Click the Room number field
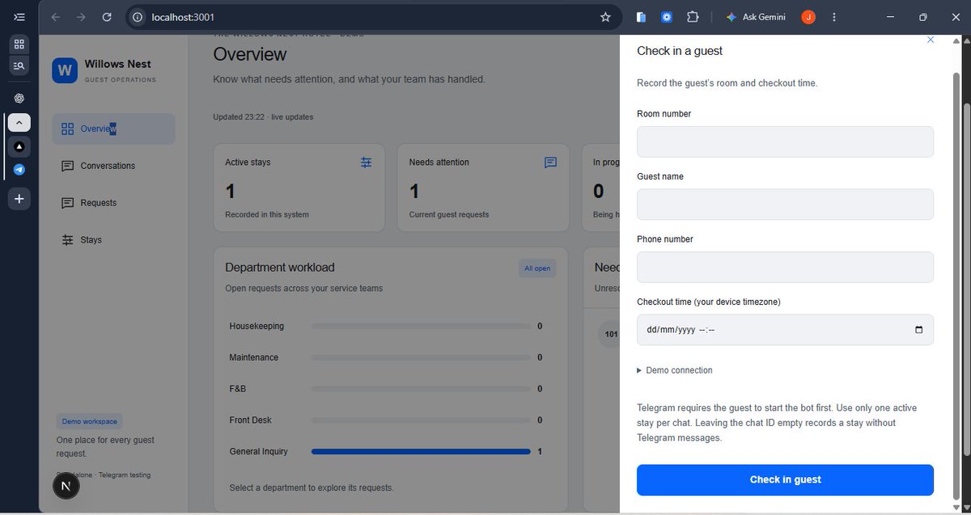The image size is (971, 515). coord(785,141)
